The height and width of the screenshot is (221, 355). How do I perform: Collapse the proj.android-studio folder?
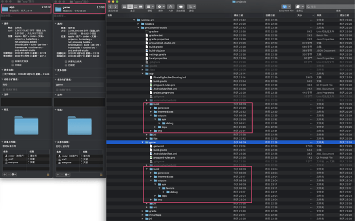138,28
